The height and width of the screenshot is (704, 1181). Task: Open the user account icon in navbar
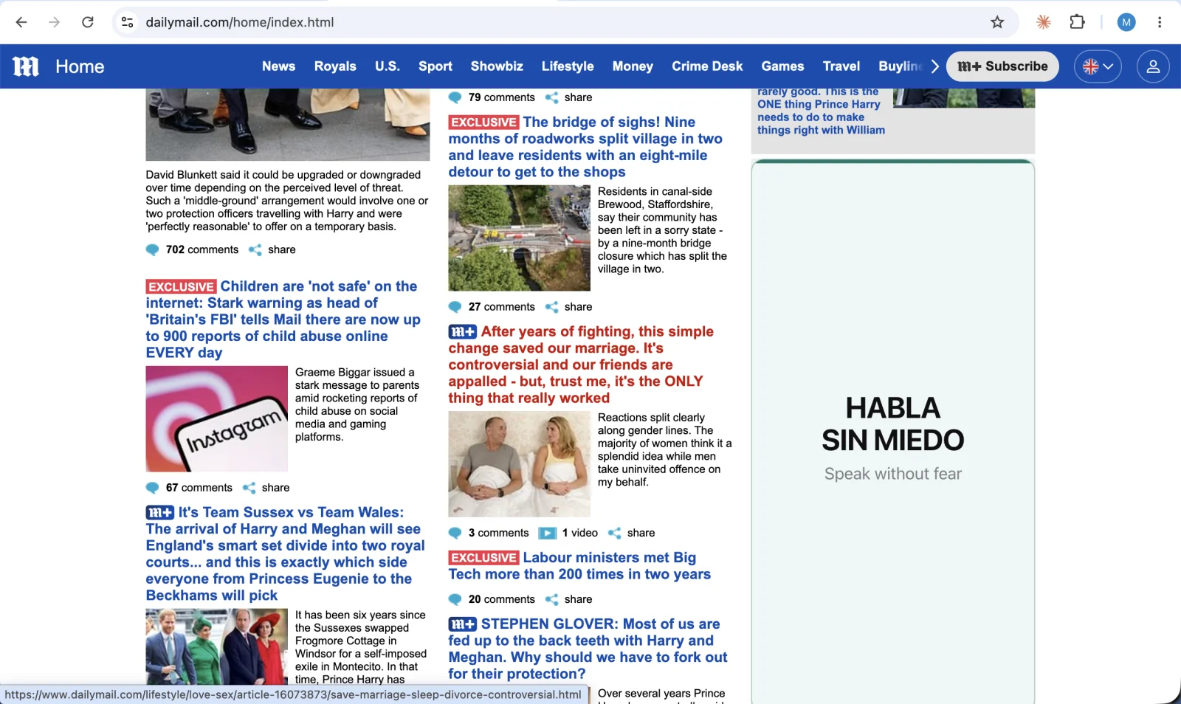pyautogui.click(x=1153, y=66)
